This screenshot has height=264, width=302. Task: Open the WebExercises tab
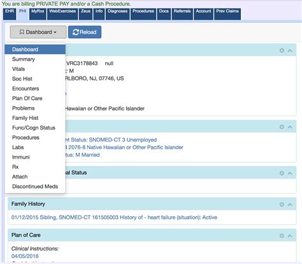pos(62,14)
